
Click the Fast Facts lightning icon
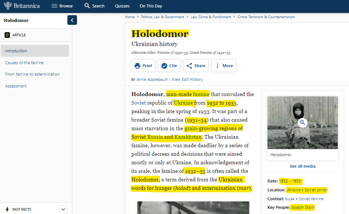7,209
